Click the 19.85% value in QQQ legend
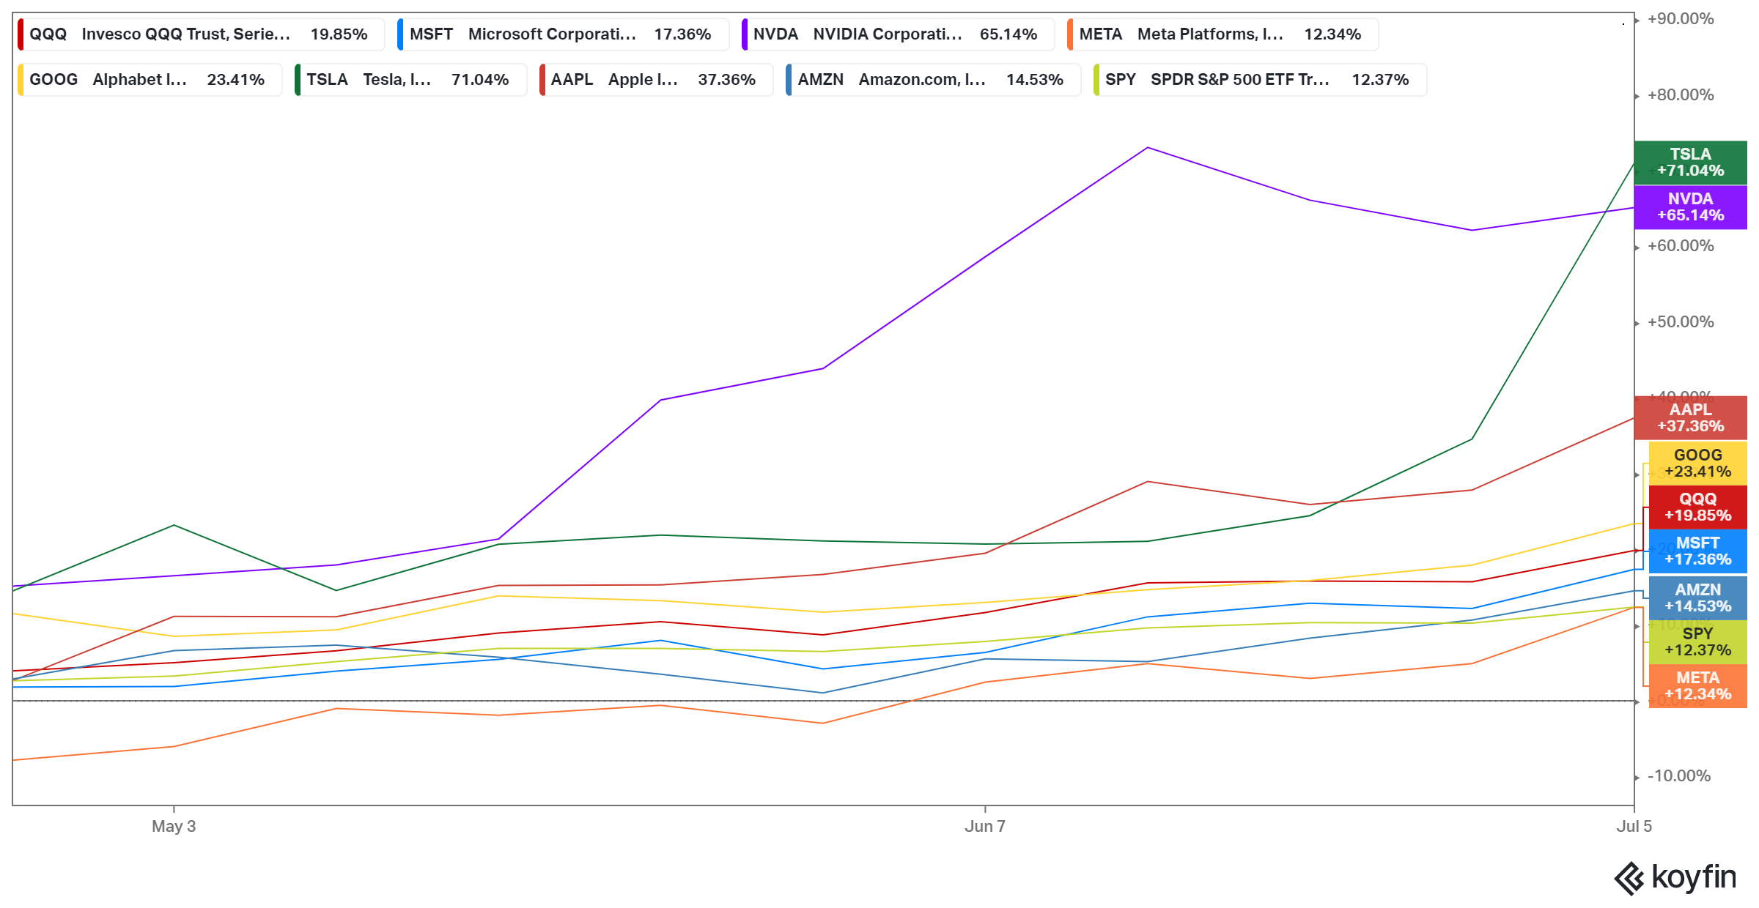1759x908 pixels. pyautogui.click(x=339, y=34)
